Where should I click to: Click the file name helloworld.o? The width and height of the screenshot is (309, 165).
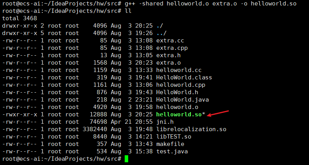[x=177, y=107]
